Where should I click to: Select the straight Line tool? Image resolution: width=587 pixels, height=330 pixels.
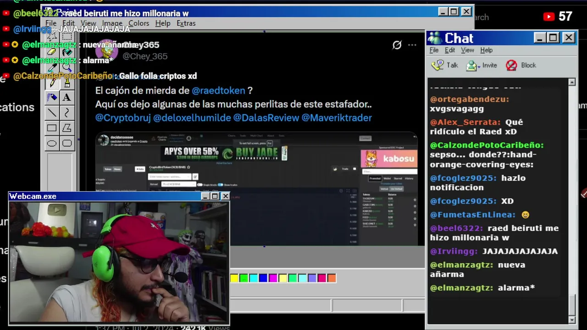coord(52,113)
